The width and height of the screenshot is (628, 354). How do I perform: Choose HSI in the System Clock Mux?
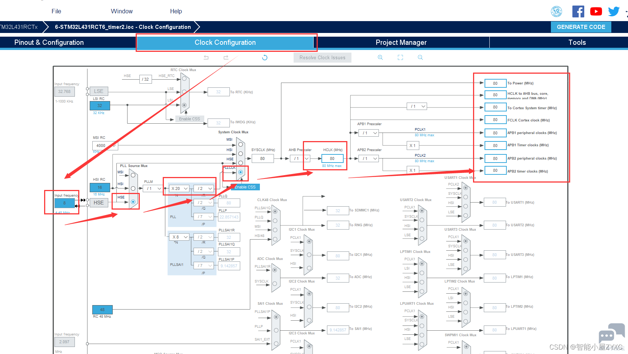[241, 154]
